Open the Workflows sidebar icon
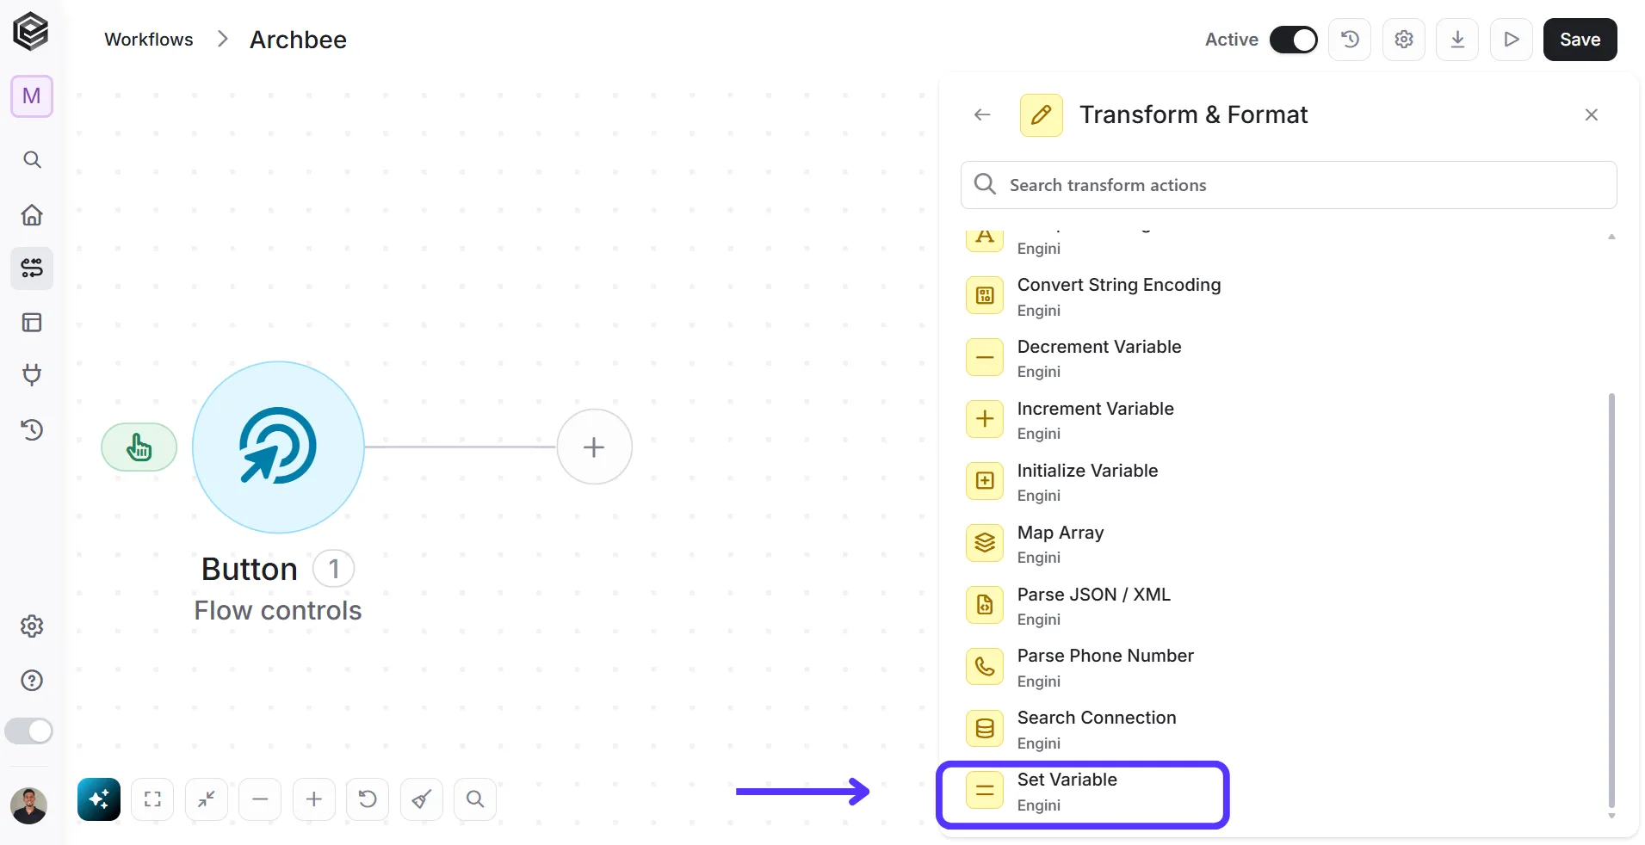The width and height of the screenshot is (1645, 845). [32, 268]
